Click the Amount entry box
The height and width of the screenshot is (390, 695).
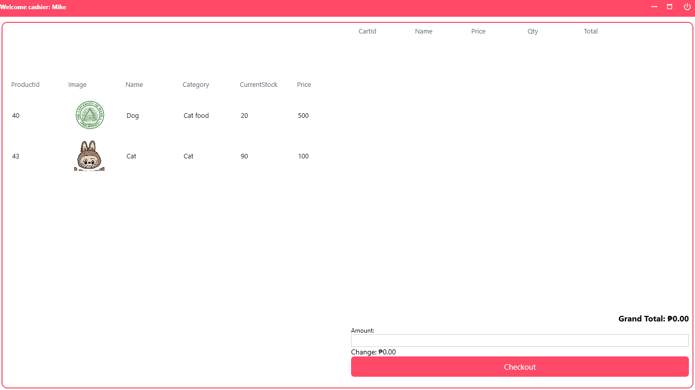[x=519, y=340]
